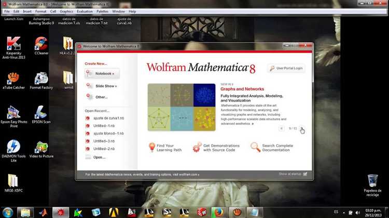389x218 pixels.
Task: Select the EPSON Scan desktop icon
Action: point(41,114)
